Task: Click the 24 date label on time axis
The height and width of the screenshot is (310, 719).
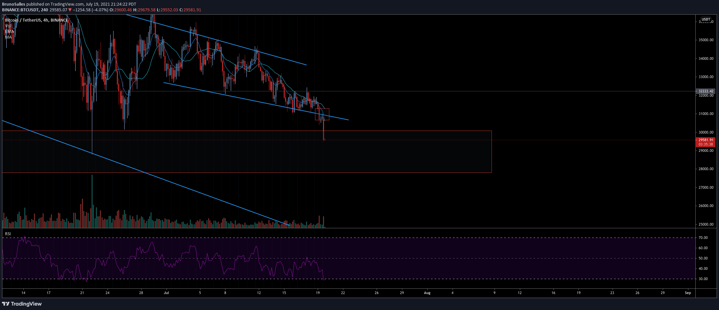Action: 107,293
